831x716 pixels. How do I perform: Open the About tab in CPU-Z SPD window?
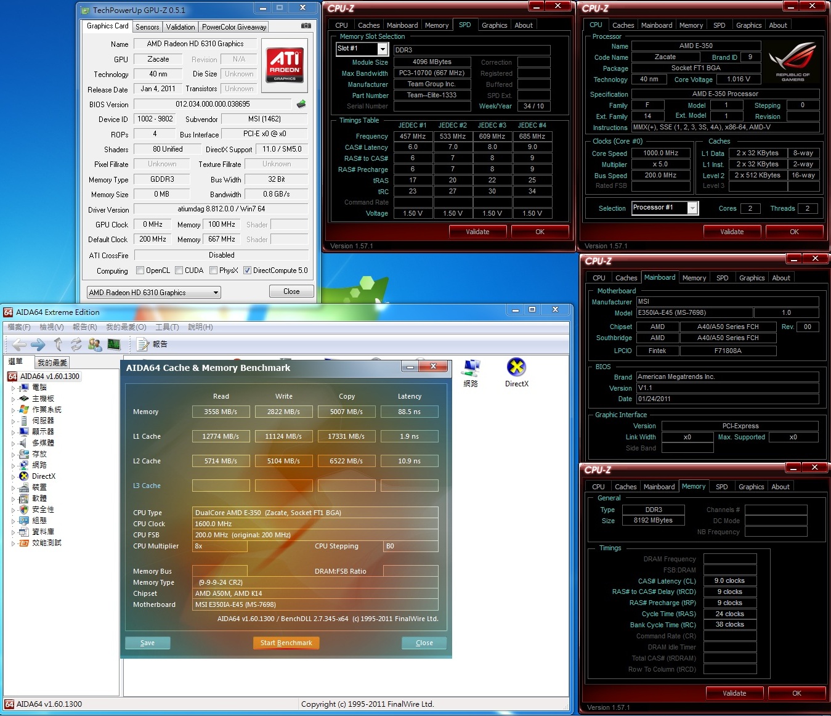click(524, 25)
